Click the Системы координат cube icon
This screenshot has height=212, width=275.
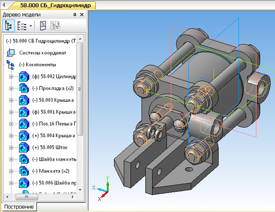coord(10,53)
